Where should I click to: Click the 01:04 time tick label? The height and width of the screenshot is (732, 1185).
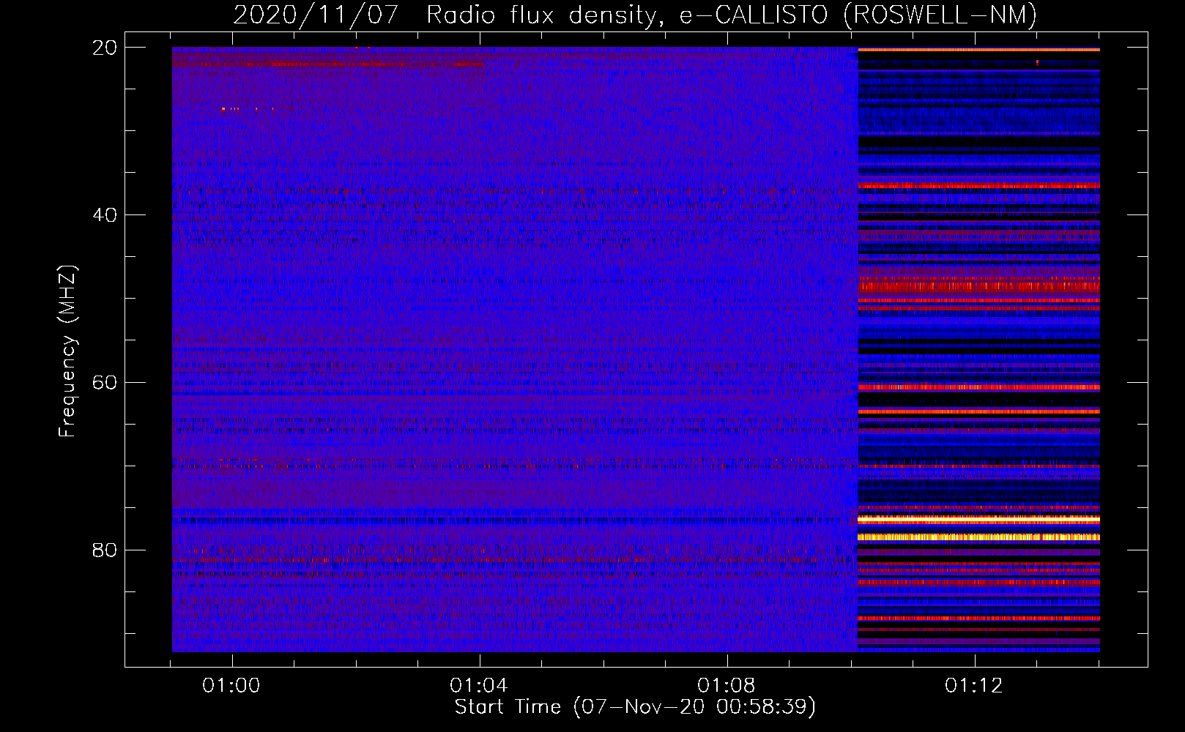click(x=479, y=686)
